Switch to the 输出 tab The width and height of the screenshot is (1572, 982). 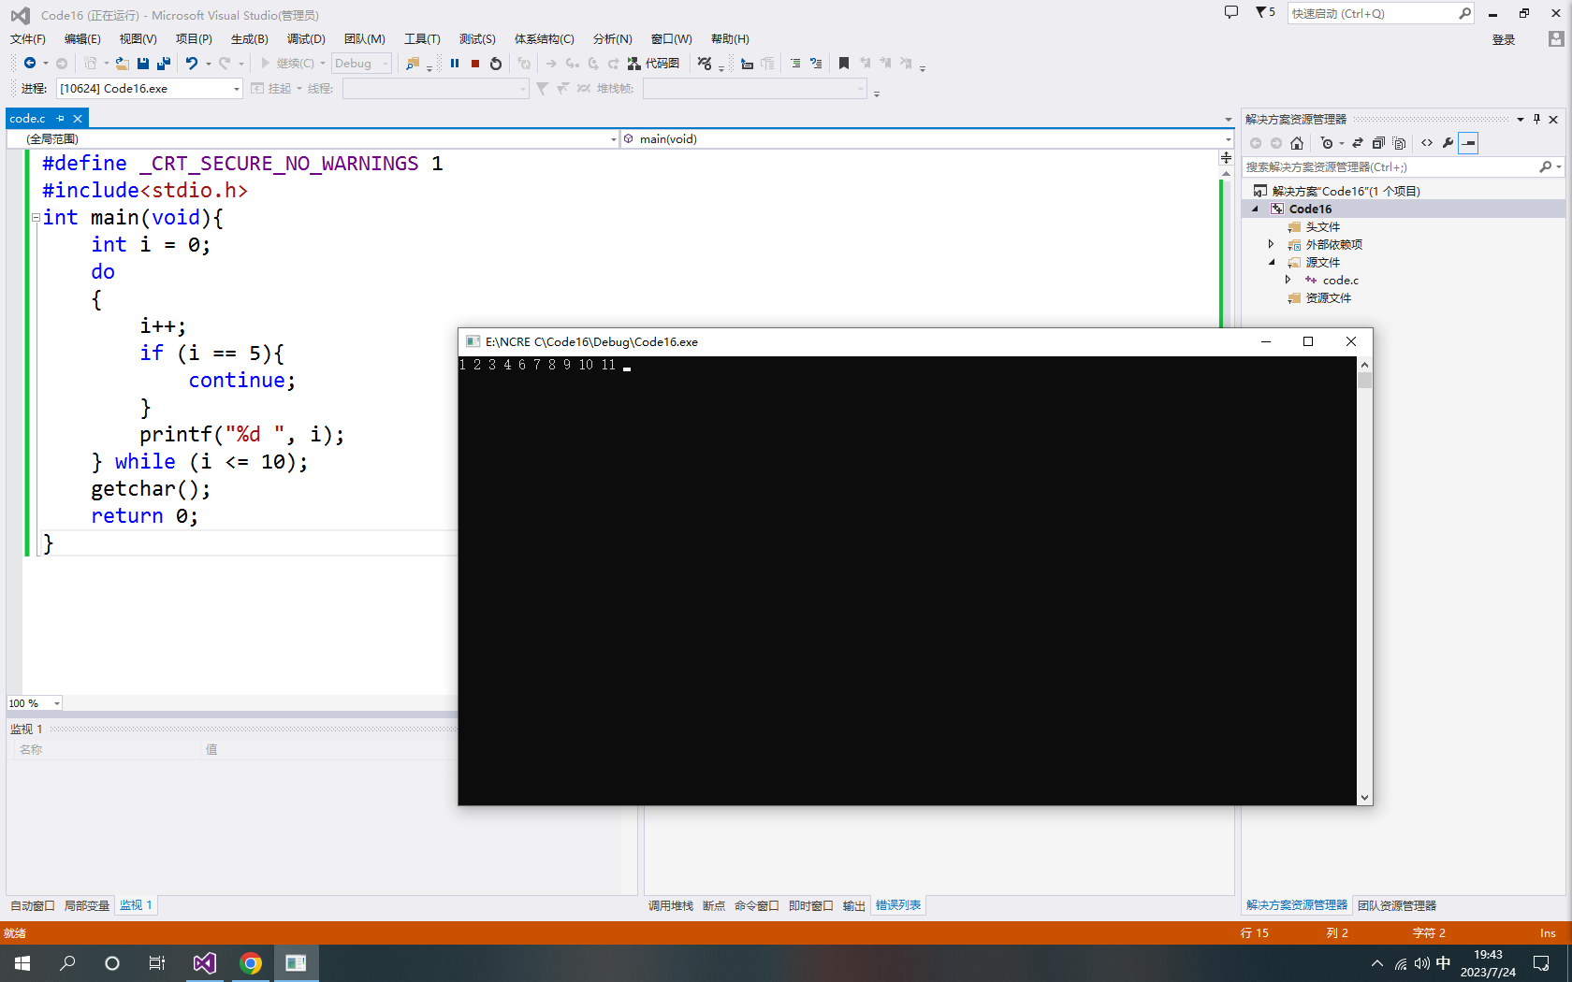click(x=854, y=905)
